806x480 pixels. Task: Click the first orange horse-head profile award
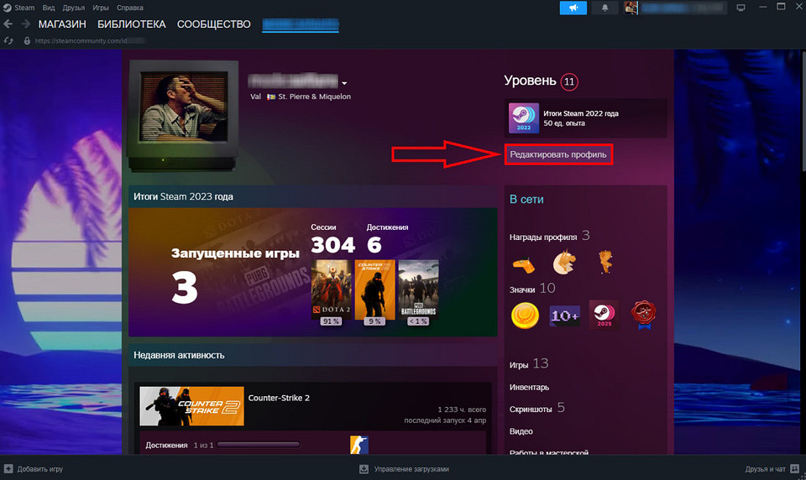(524, 263)
